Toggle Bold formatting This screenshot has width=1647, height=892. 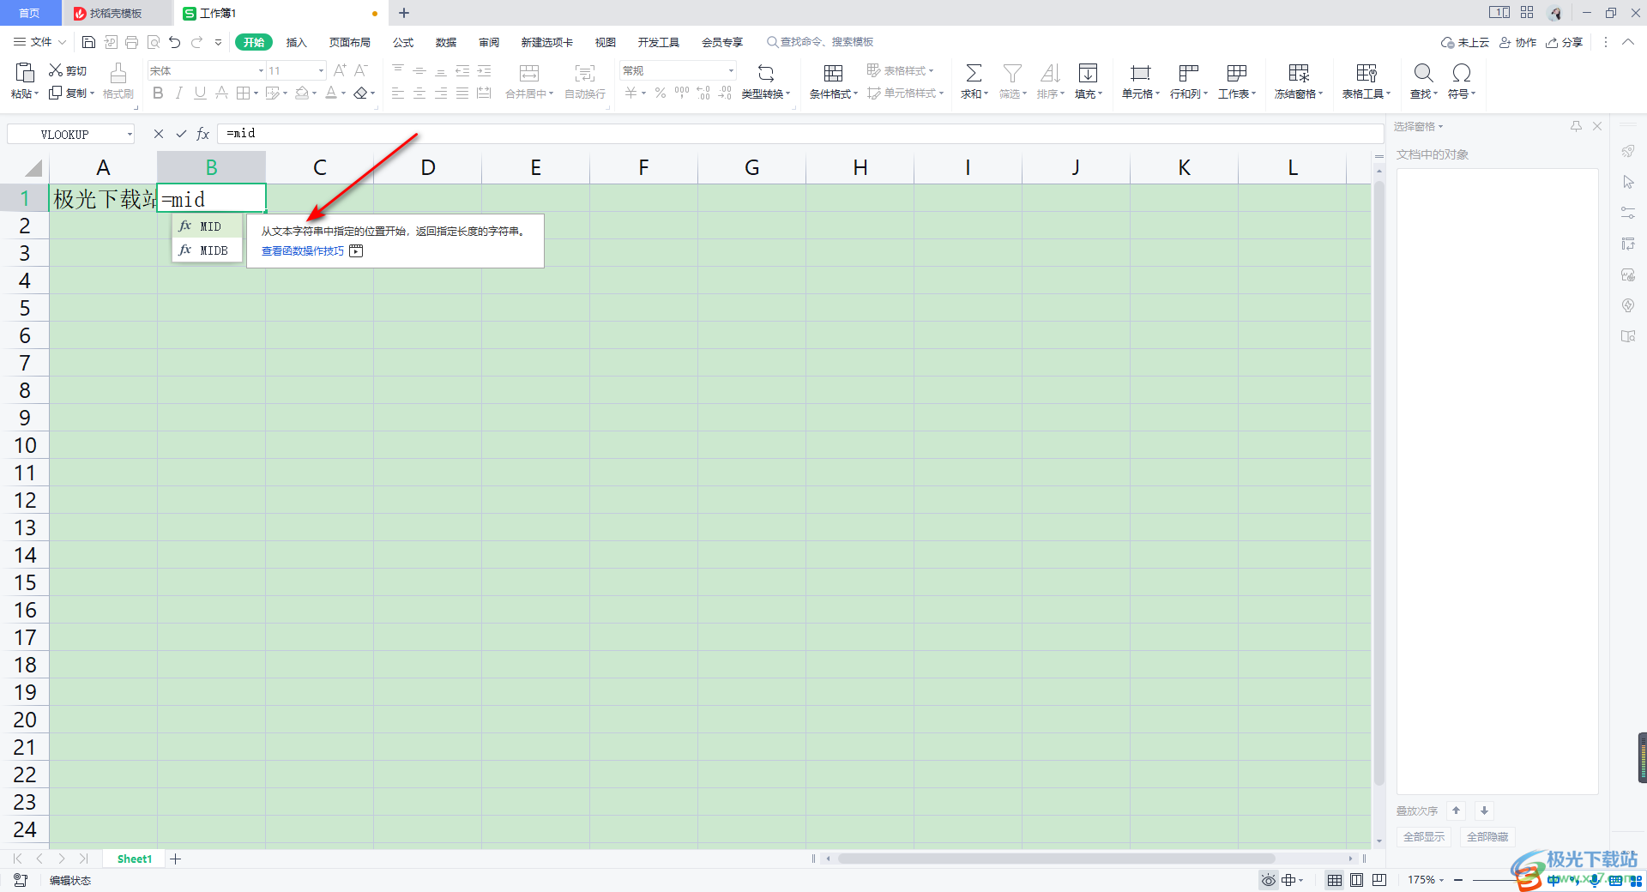[158, 93]
